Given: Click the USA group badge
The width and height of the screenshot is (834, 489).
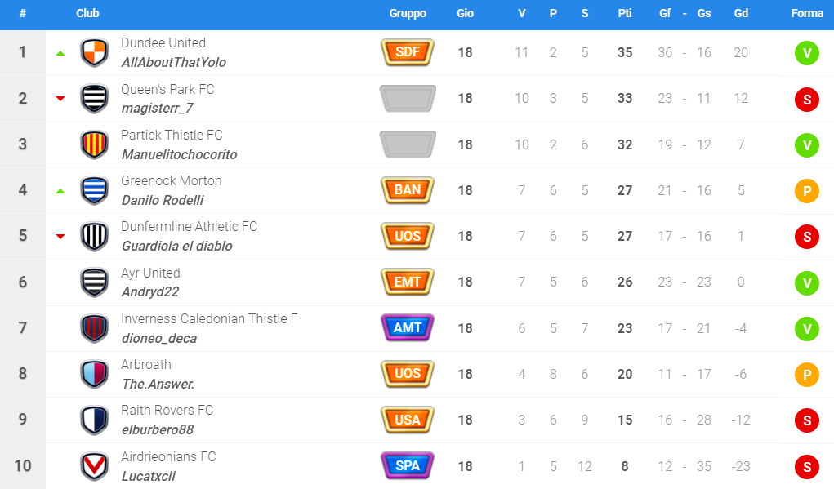Looking at the screenshot, I should click(408, 420).
